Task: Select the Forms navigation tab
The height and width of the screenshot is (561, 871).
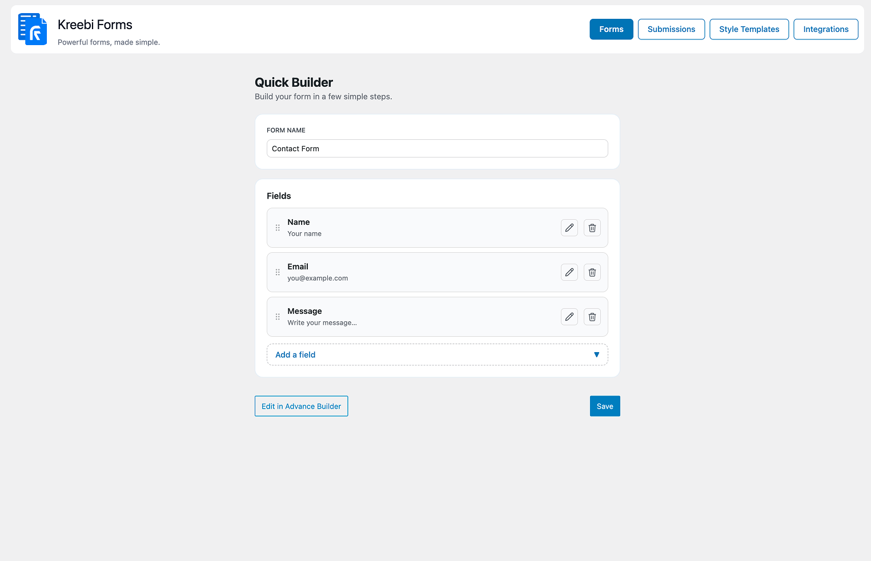Action: 611,29
